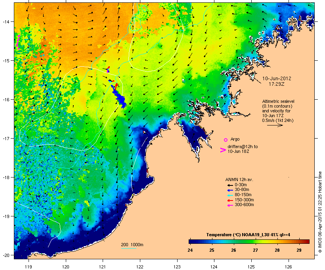Click the 124 longitude axis label

click(214, 267)
